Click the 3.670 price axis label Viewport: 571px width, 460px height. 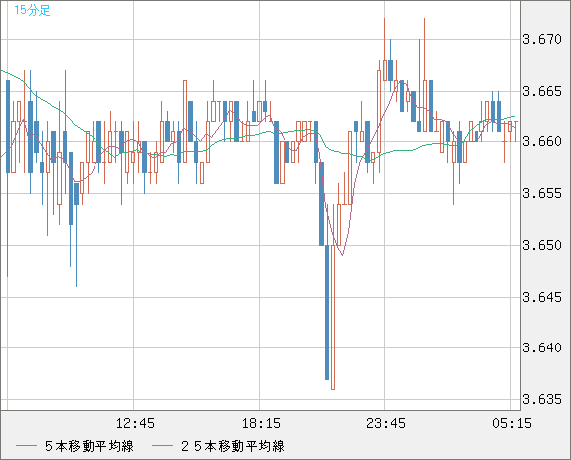coord(542,39)
